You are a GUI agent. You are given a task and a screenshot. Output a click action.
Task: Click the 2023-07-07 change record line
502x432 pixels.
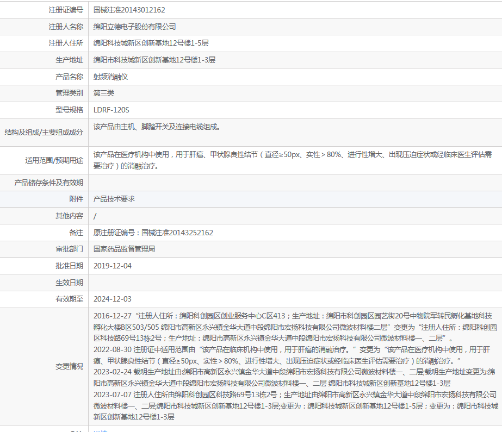296,406
